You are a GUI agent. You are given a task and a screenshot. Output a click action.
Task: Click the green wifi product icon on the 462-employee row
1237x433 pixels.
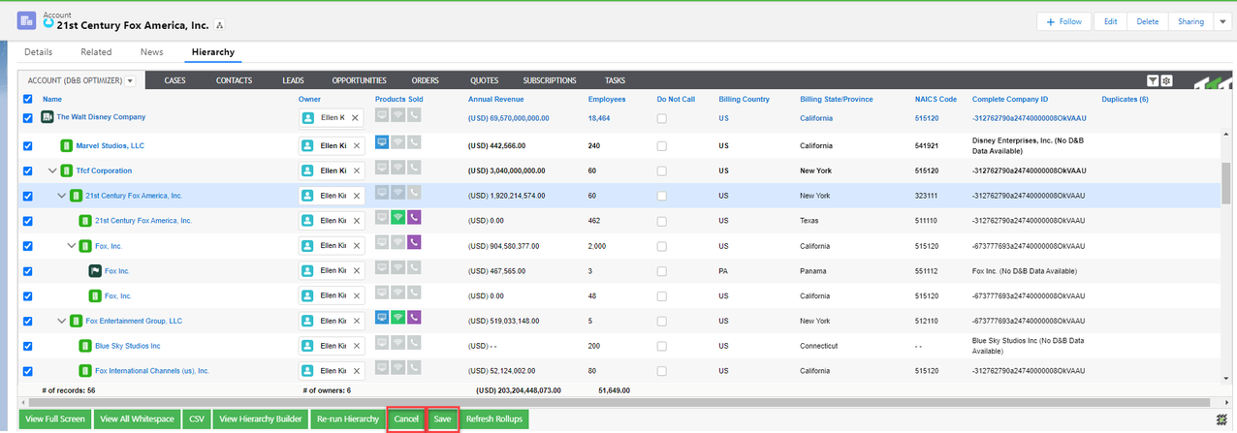click(398, 217)
